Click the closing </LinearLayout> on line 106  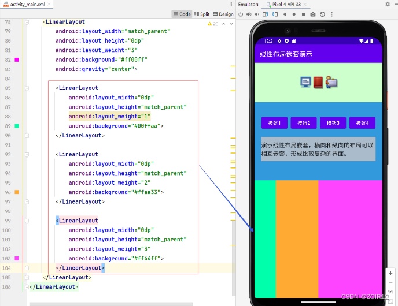(54, 287)
